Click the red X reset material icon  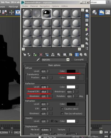(x=41, y=55)
